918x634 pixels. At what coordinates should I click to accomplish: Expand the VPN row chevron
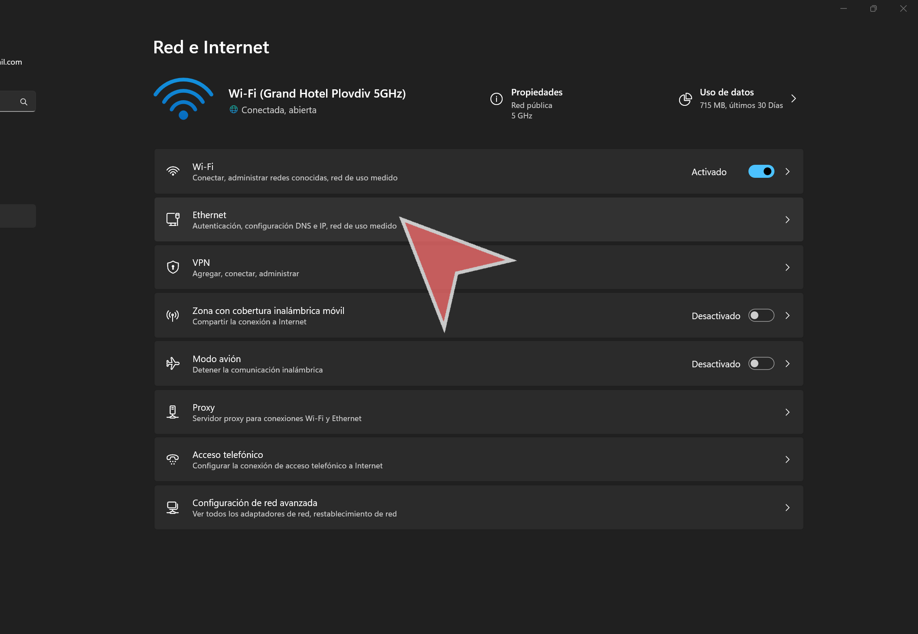pyautogui.click(x=787, y=268)
